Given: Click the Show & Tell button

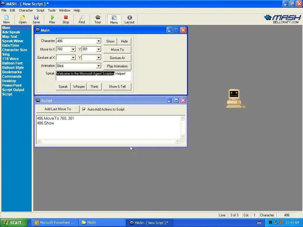Looking at the screenshot, I should tap(117, 87).
